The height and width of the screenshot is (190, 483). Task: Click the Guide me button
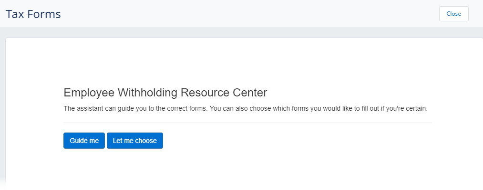[84, 141]
